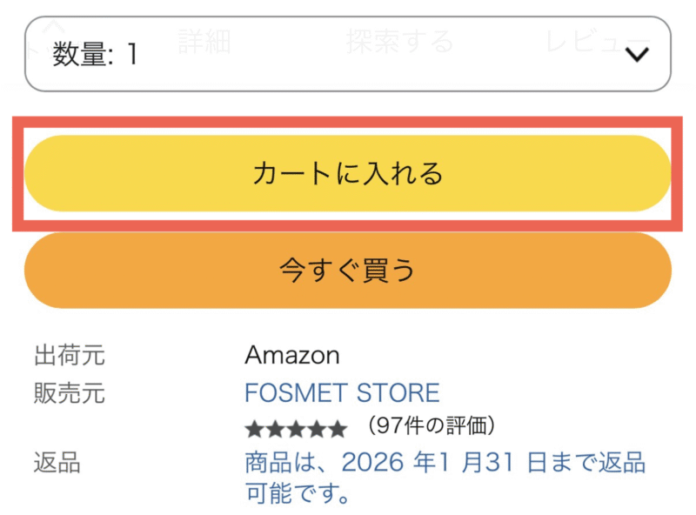Click the Amazon shipper name
Image resolution: width=696 pixels, height=515 pixels.
[x=292, y=355]
